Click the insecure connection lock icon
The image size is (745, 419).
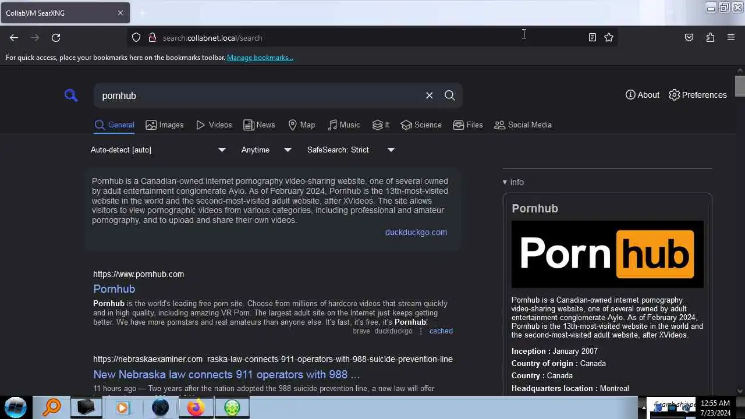(x=152, y=38)
